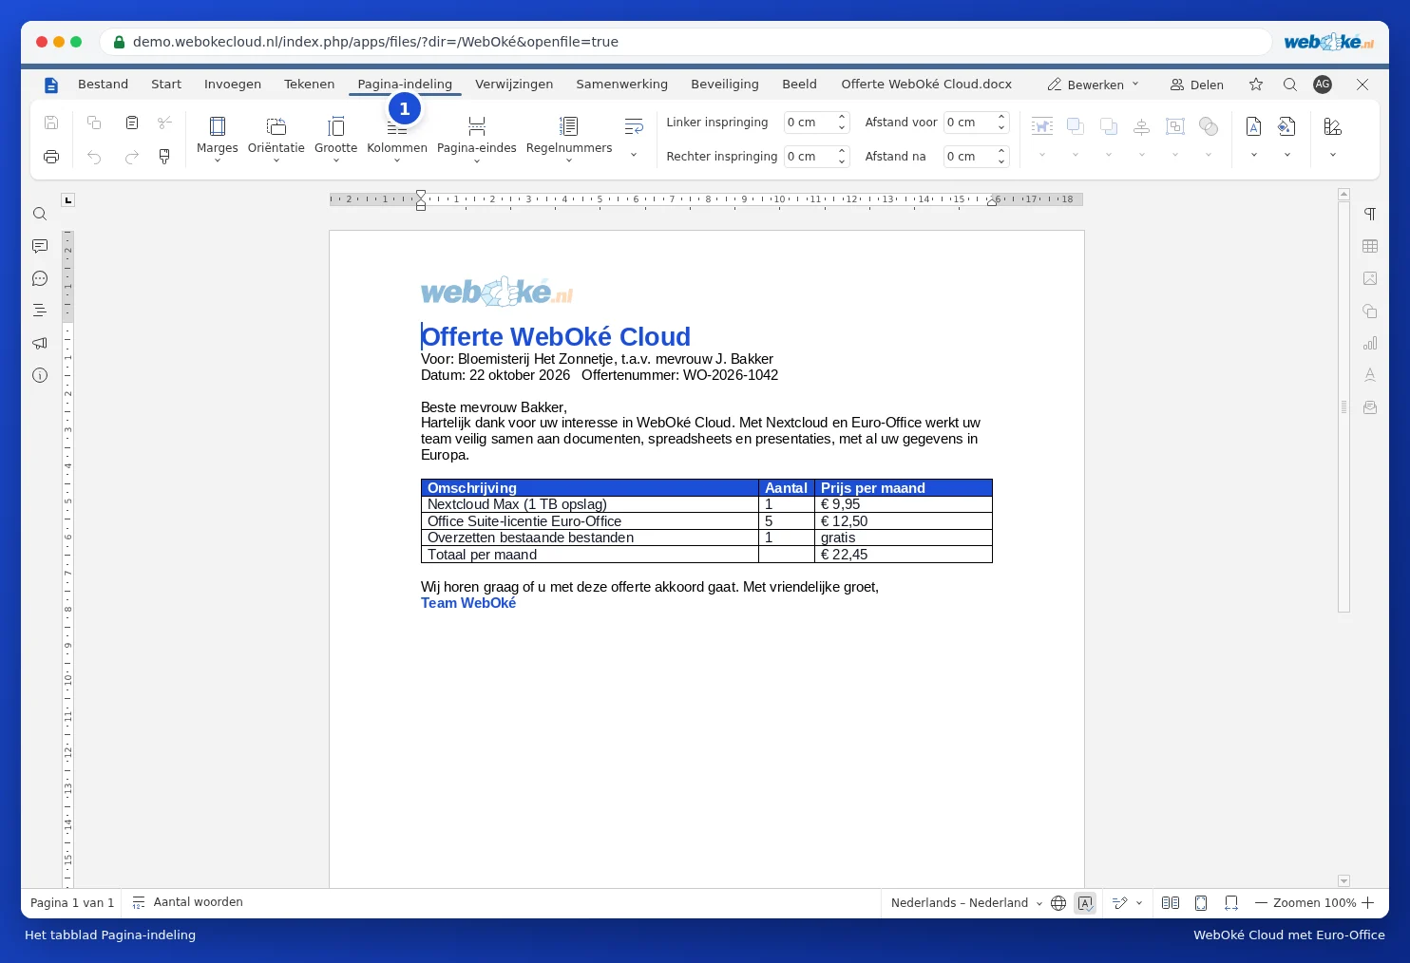Switch to the Invoegen tab
The width and height of the screenshot is (1410, 963).
(233, 85)
